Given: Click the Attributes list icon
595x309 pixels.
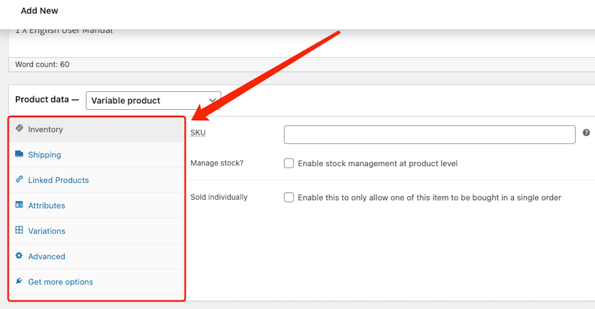Looking at the screenshot, I should tap(19, 205).
